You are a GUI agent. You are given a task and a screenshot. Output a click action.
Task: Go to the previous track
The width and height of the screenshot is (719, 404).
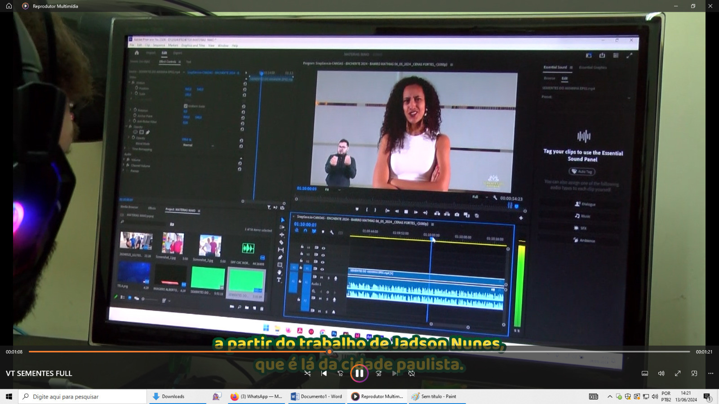click(324, 373)
